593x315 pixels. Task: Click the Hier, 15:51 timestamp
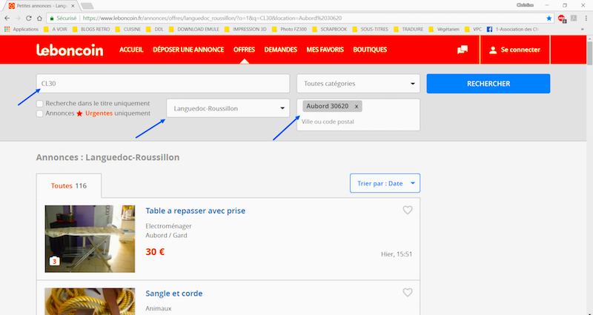pyautogui.click(x=397, y=254)
